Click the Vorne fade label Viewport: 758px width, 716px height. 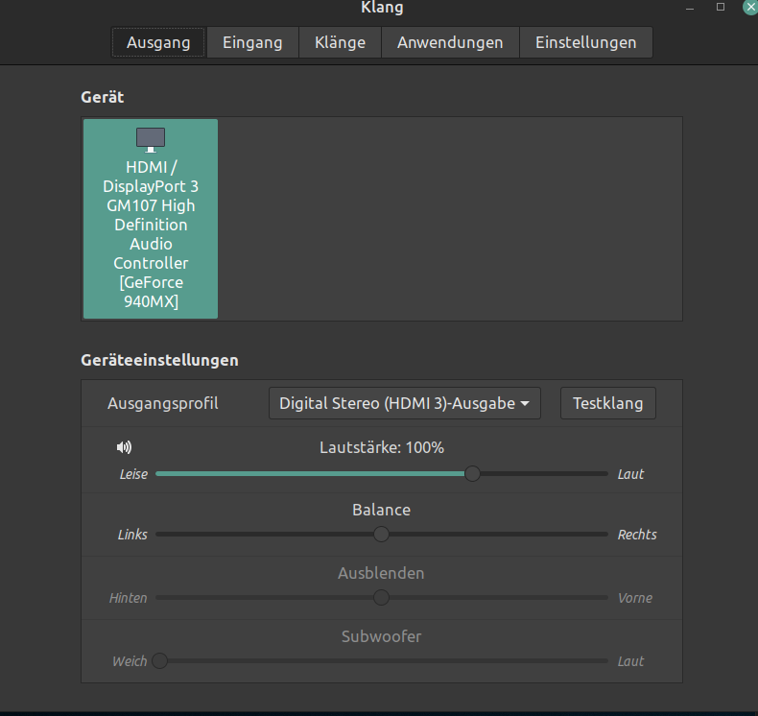click(635, 598)
